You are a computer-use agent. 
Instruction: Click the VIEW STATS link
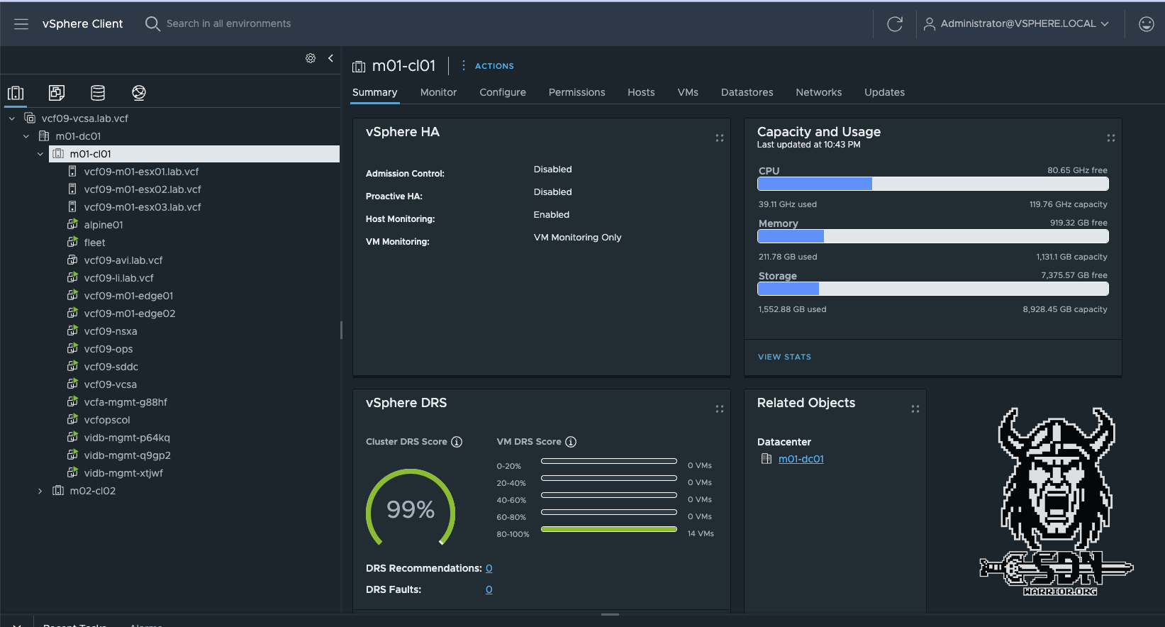click(x=784, y=357)
